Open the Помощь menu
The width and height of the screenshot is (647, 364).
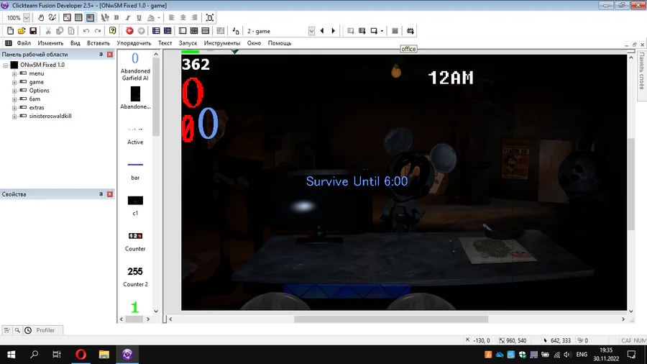pyautogui.click(x=280, y=43)
